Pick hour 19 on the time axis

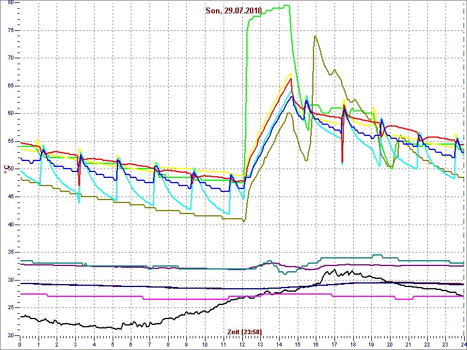(x=371, y=344)
